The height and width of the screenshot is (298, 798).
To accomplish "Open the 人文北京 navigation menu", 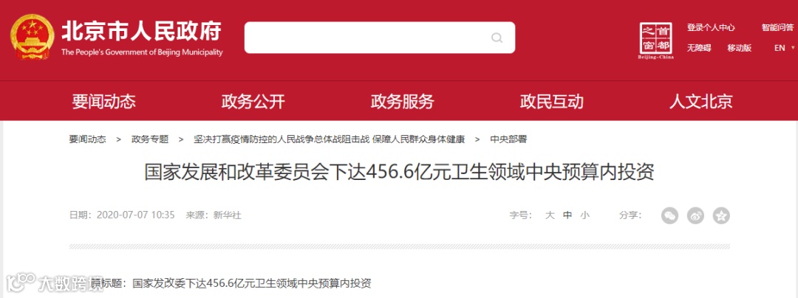I will point(700,102).
